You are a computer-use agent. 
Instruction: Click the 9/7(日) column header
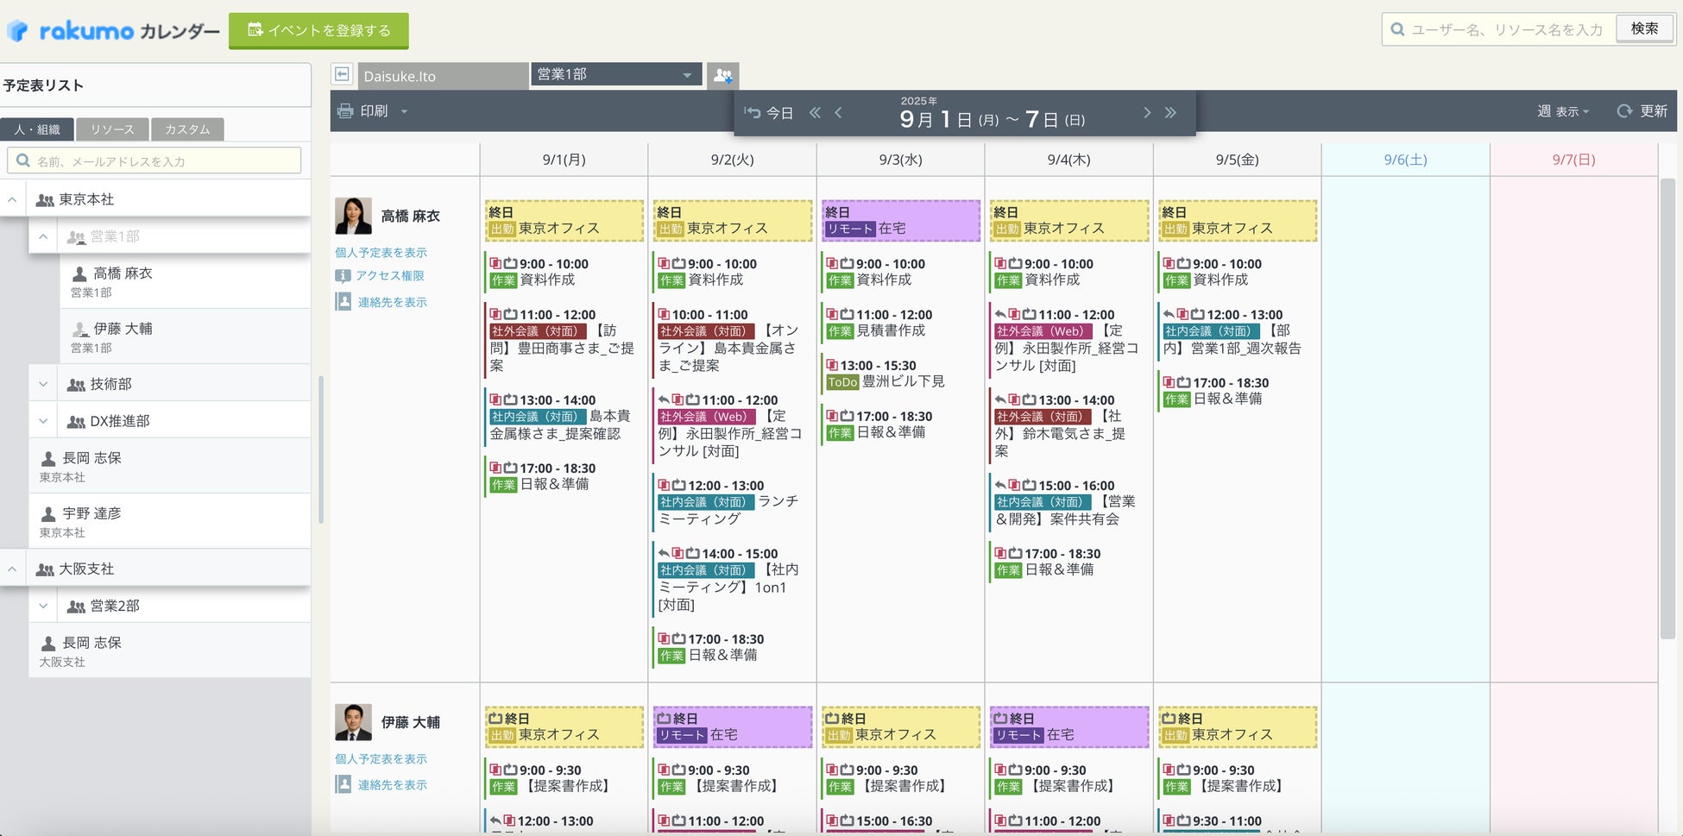[x=1573, y=160]
